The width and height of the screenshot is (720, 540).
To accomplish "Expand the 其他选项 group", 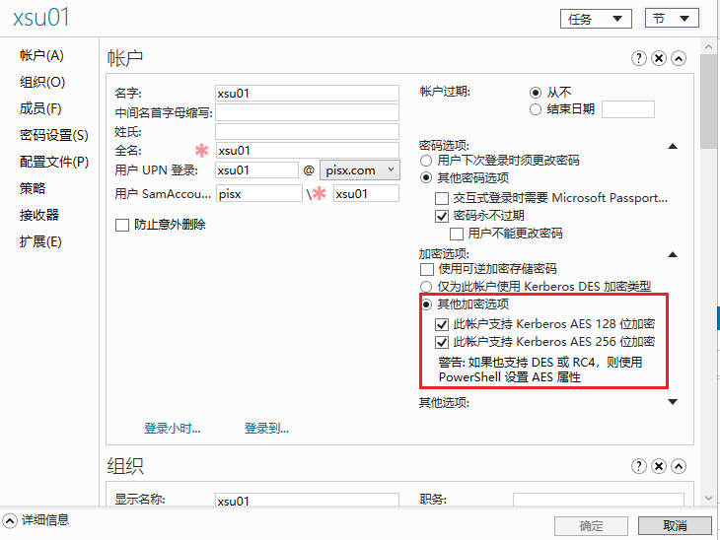I will pos(673,402).
